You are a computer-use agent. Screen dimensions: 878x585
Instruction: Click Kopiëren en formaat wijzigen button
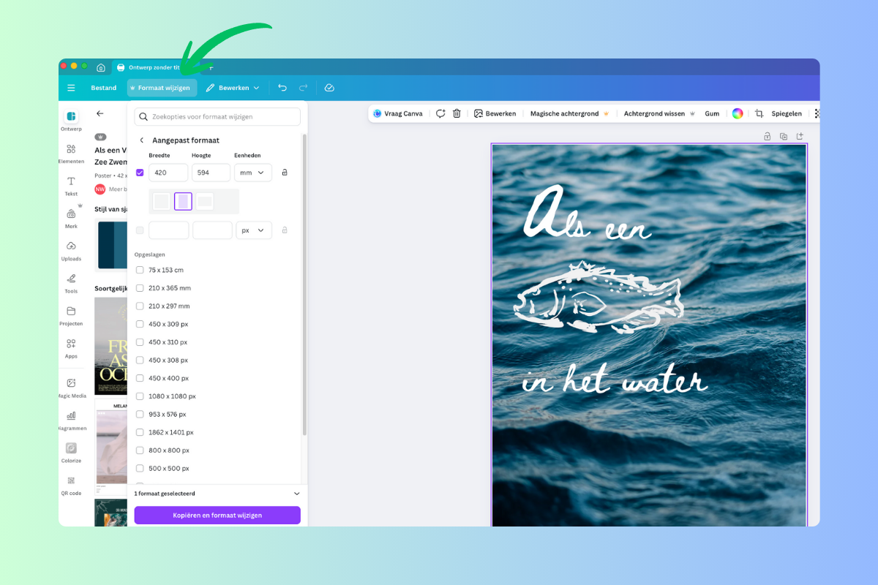tap(217, 516)
